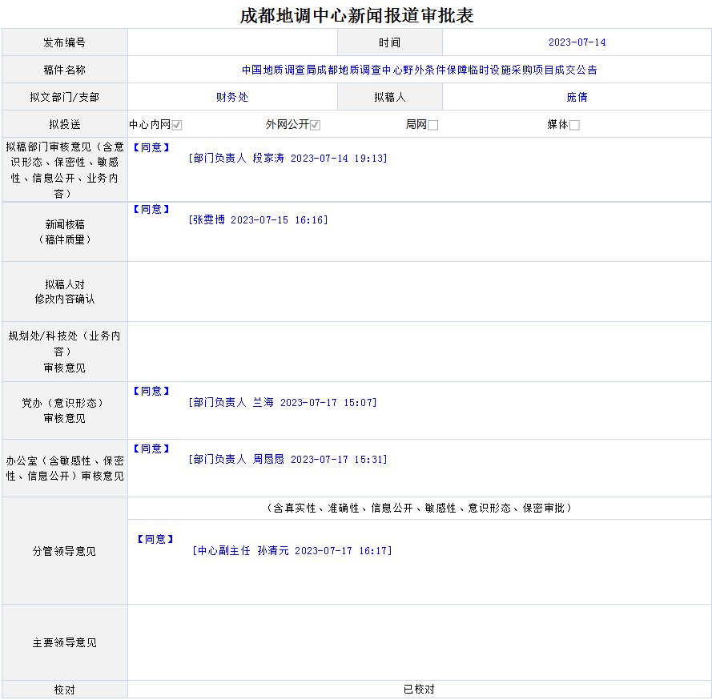Select 张雯博 news review signature
This screenshot has width=712, height=700.
coord(258,219)
